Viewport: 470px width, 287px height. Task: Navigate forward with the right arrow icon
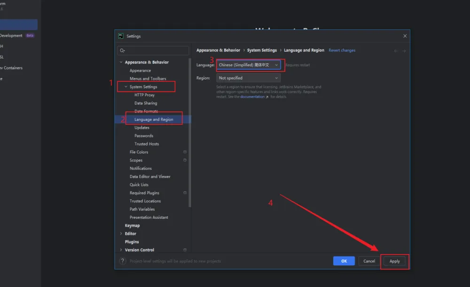coord(404,51)
